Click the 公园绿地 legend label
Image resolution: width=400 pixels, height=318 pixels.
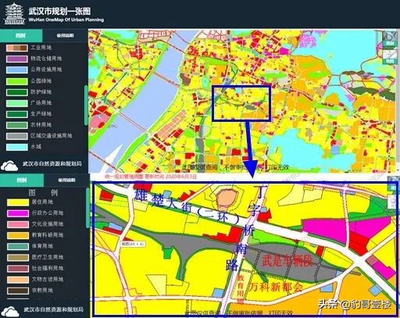(x=41, y=80)
